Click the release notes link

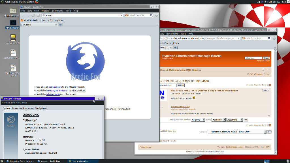point(53,94)
